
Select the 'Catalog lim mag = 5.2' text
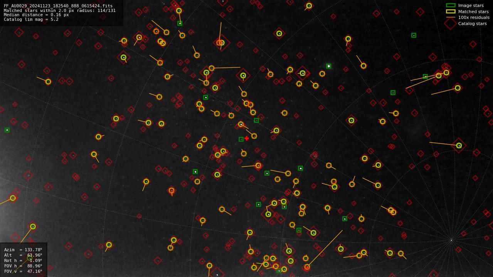tap(31, 19)
